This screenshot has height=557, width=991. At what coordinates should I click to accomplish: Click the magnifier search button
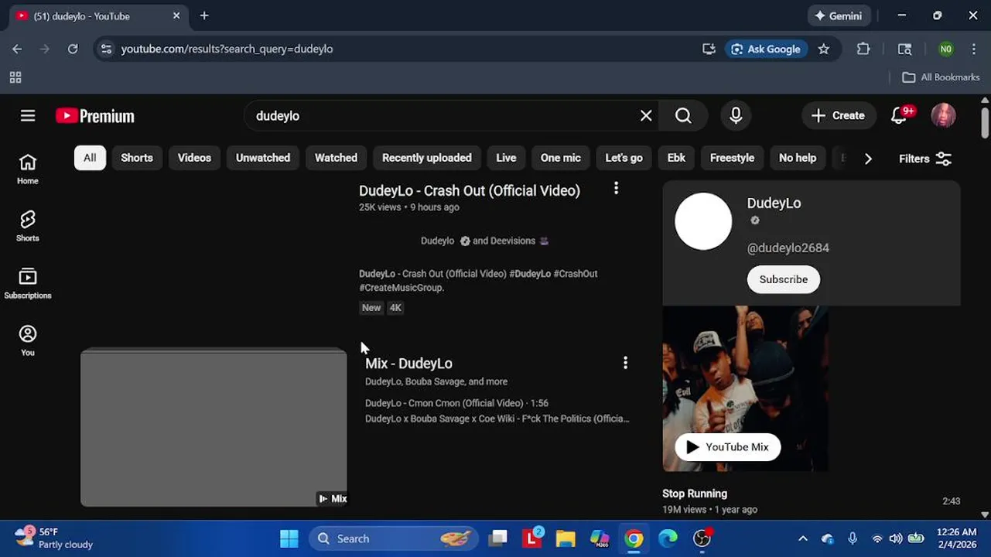[x=683, y=116]
